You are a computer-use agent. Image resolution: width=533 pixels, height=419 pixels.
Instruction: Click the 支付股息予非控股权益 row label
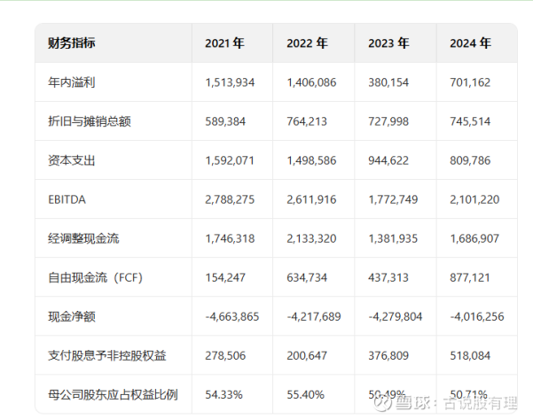[x=106, y=355]
